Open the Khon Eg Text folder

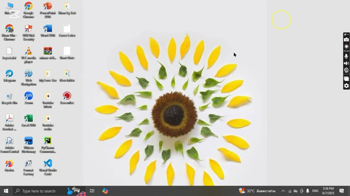67,9
